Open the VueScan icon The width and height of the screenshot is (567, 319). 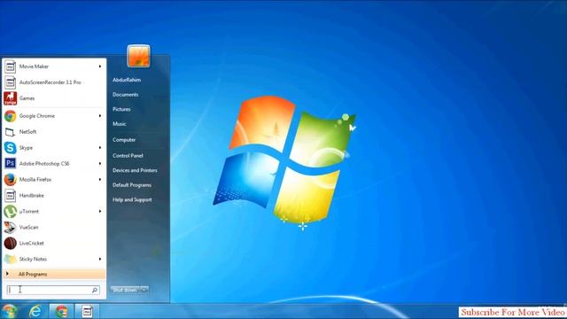pyautogui.click(x=10, y=228)
